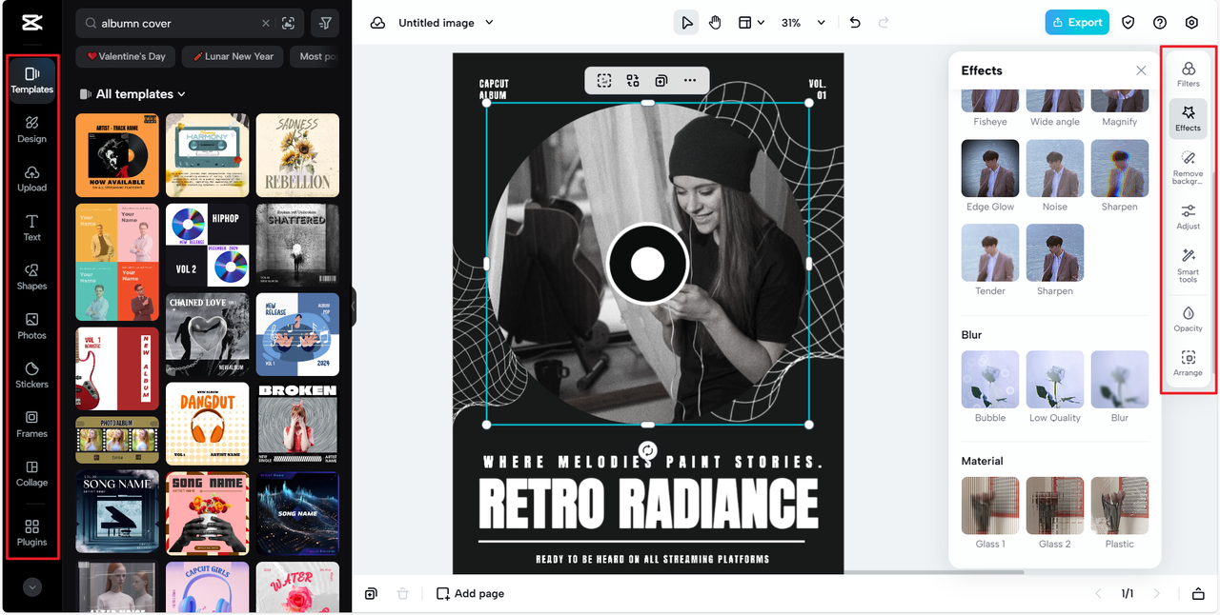Open the Plugins panel
This screenshot has width=1220, height=615.
pos(31,533)
